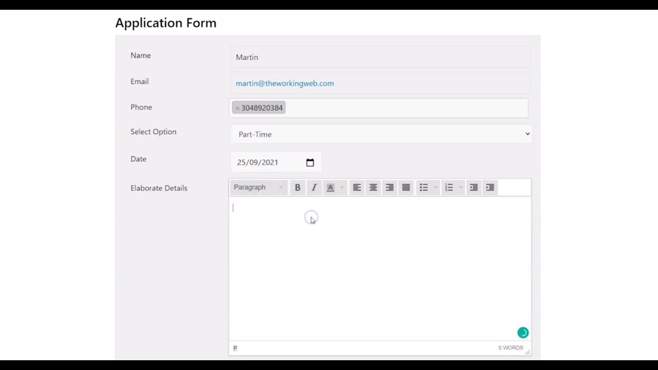Open the text color picker arrow
658x370 pixels.
[x=342, y=188]
